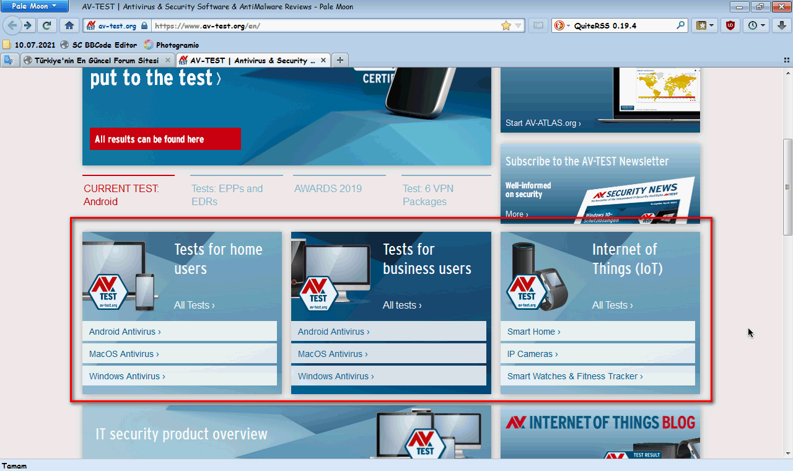Open Tests for home users heading
Image resolution: width=793 pixels, height=471 pixels.
pyautogui.click(x=218, y=258)
